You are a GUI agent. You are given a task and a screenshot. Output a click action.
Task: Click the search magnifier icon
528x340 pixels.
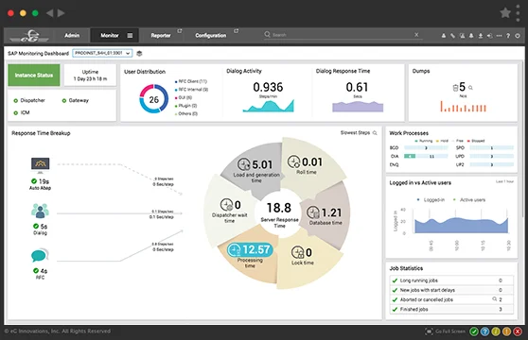267,34
